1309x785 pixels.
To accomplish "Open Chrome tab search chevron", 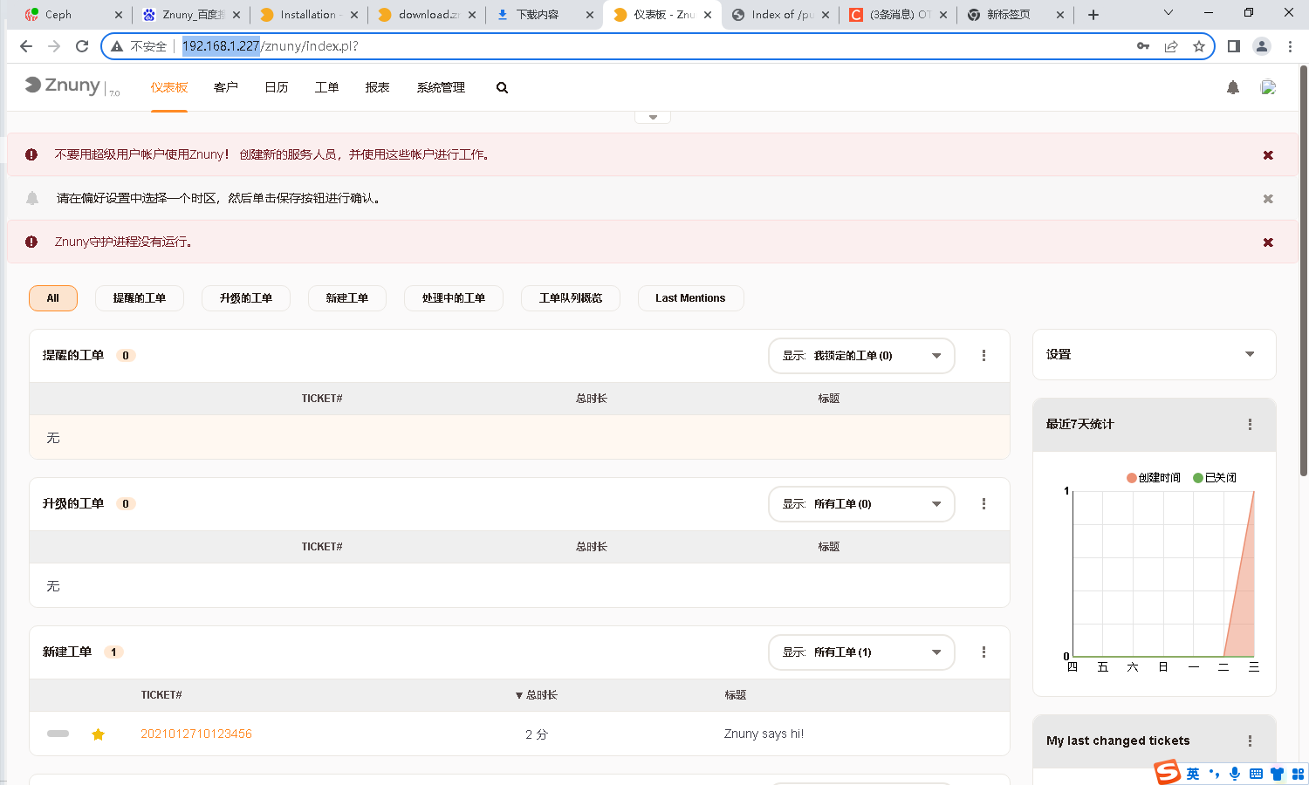I will click(x=1169, y=13).
